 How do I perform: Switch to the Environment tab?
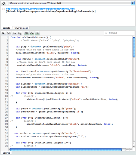[21, 28]
